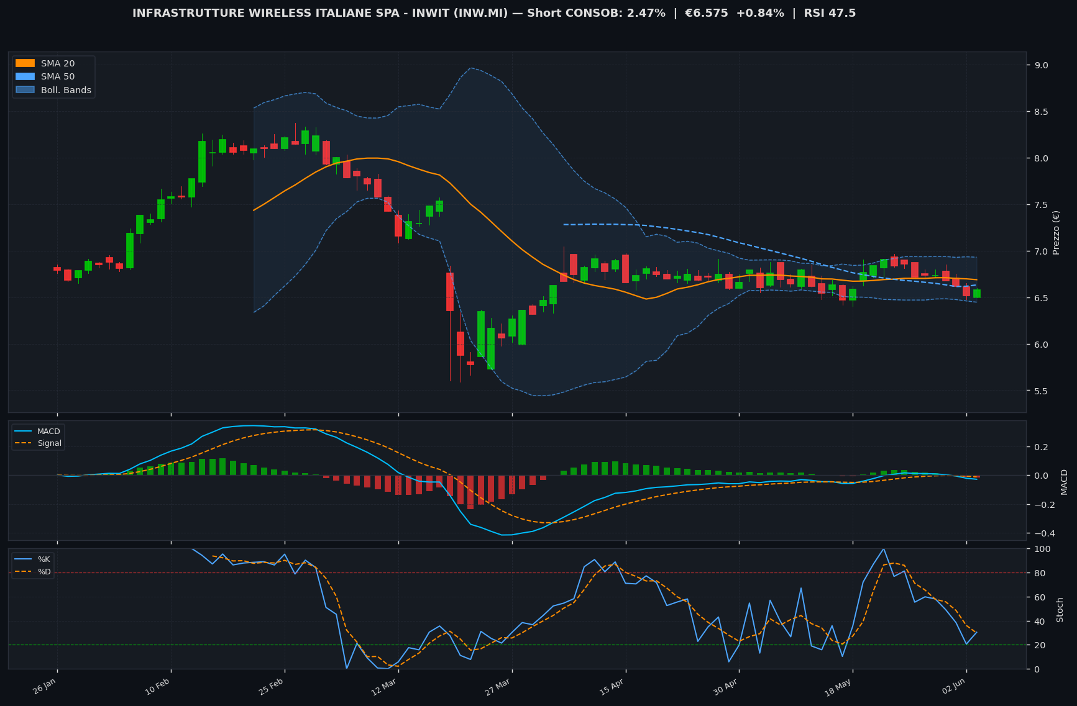Click the '60' tick on the Stoch axis

1040,597
